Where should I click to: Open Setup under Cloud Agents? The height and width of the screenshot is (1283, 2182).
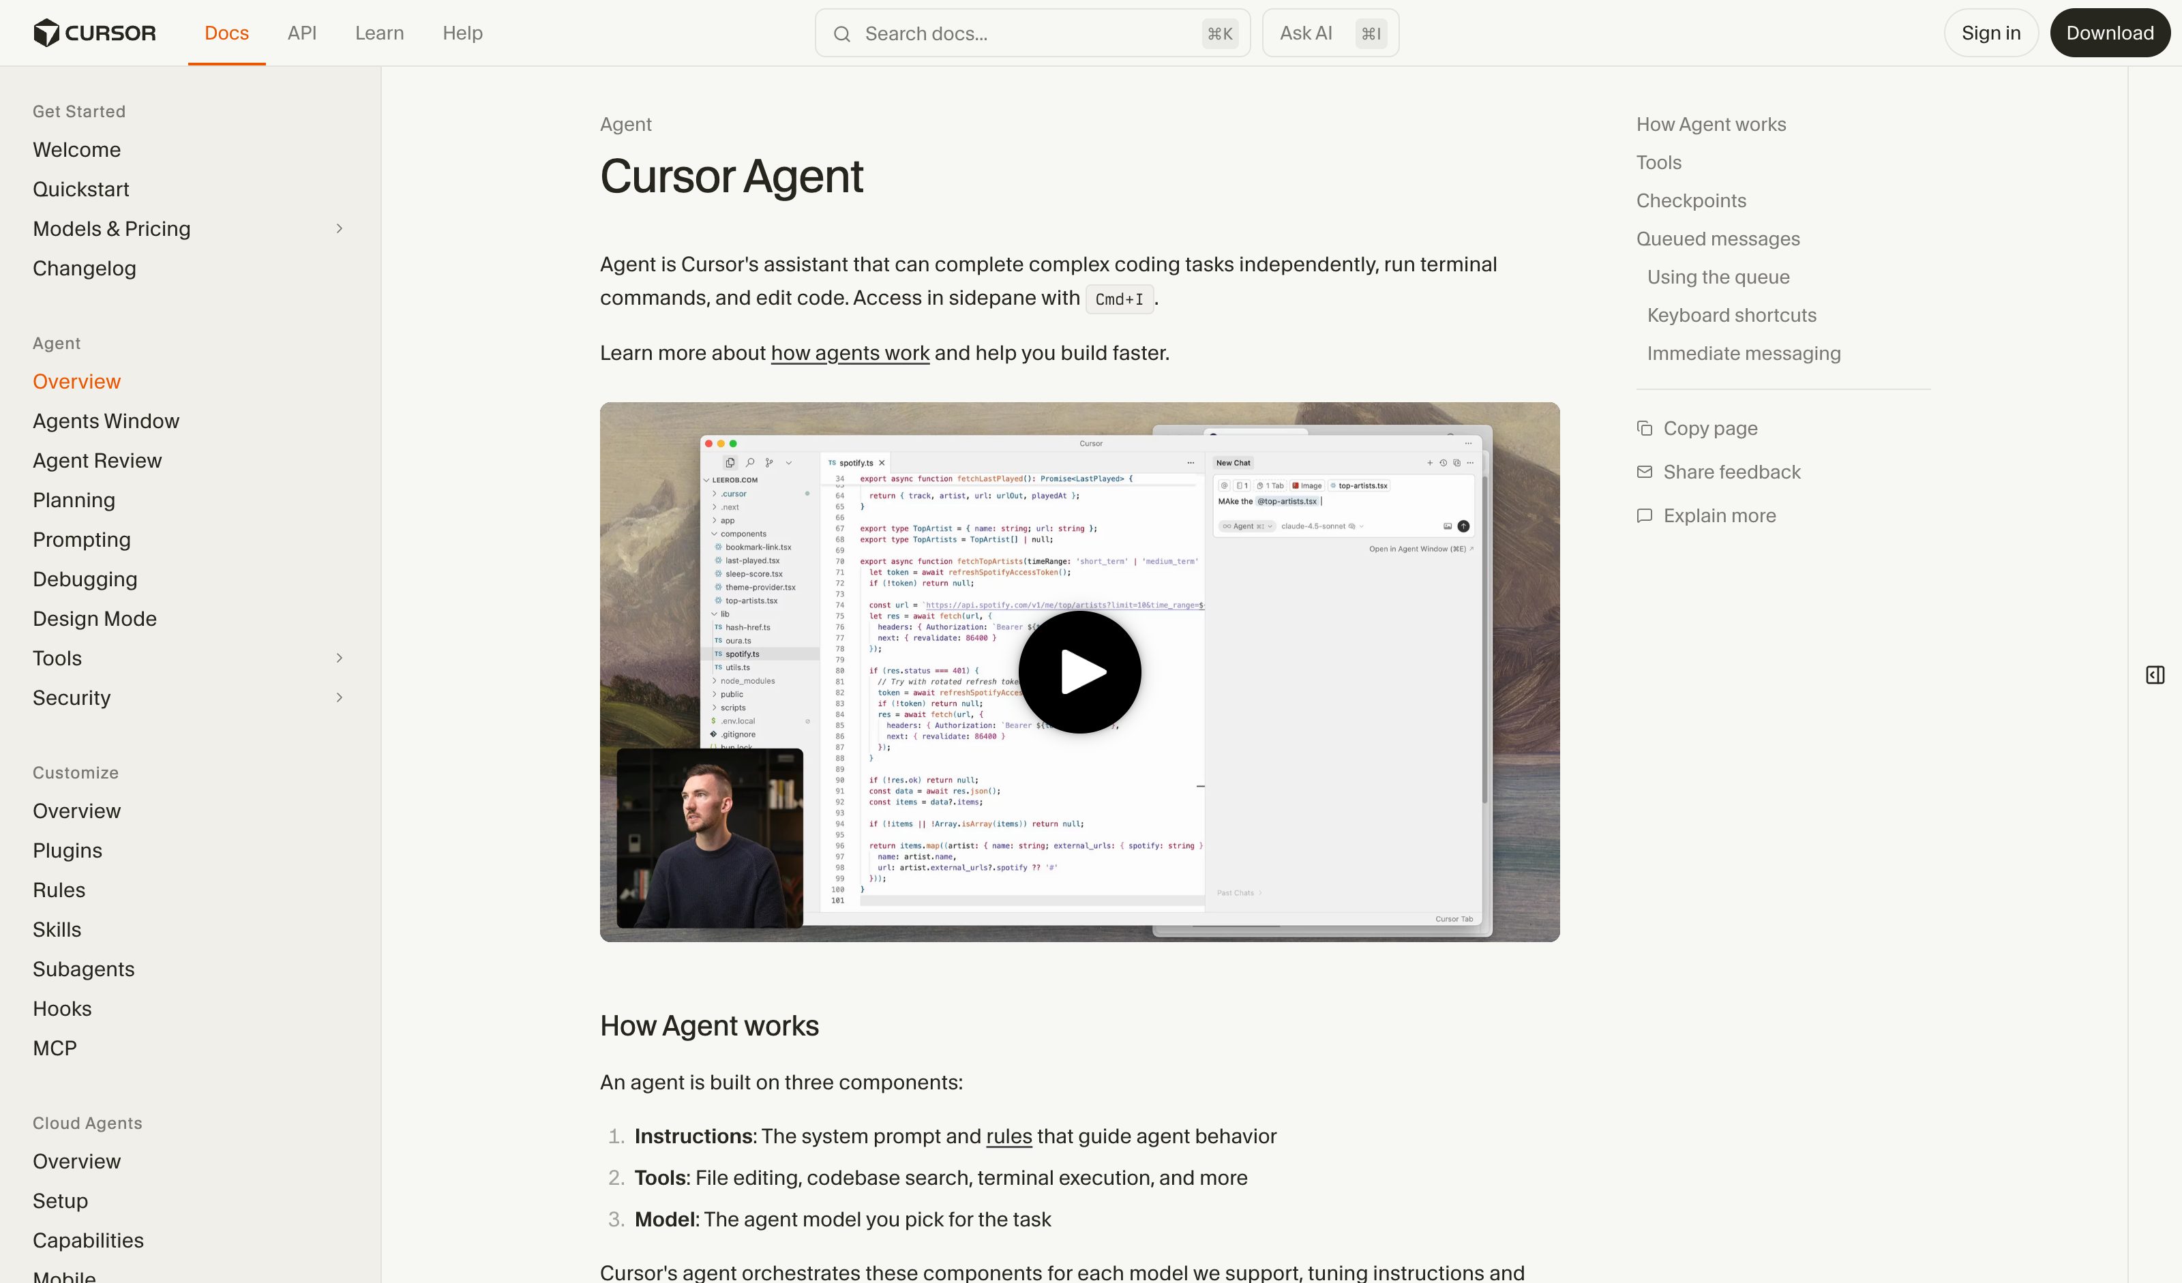(61, 1202)
